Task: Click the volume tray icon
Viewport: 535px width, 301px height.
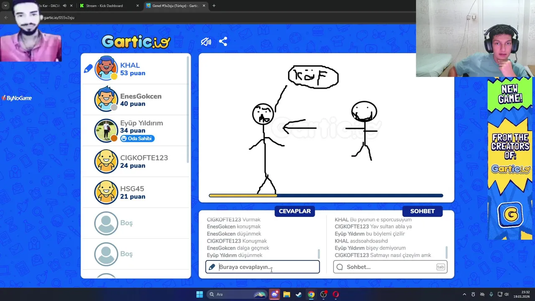Action: [507, 294]
